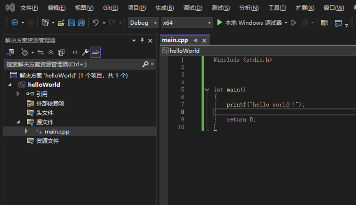356x205 pixels.
Task: Select the 资源文件 folder
Action: click(47, 141)
